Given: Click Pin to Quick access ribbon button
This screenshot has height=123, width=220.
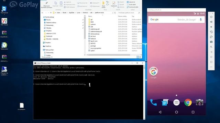Looking at the screenshot, I should (47, 5).
